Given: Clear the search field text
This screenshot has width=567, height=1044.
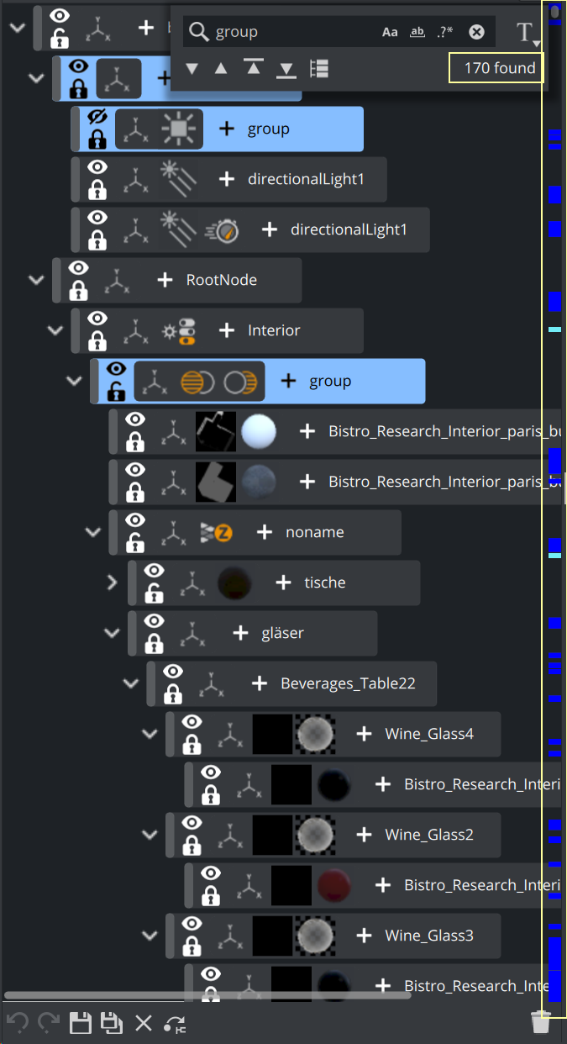Looking at the screenshot, I should pos(476,32).
